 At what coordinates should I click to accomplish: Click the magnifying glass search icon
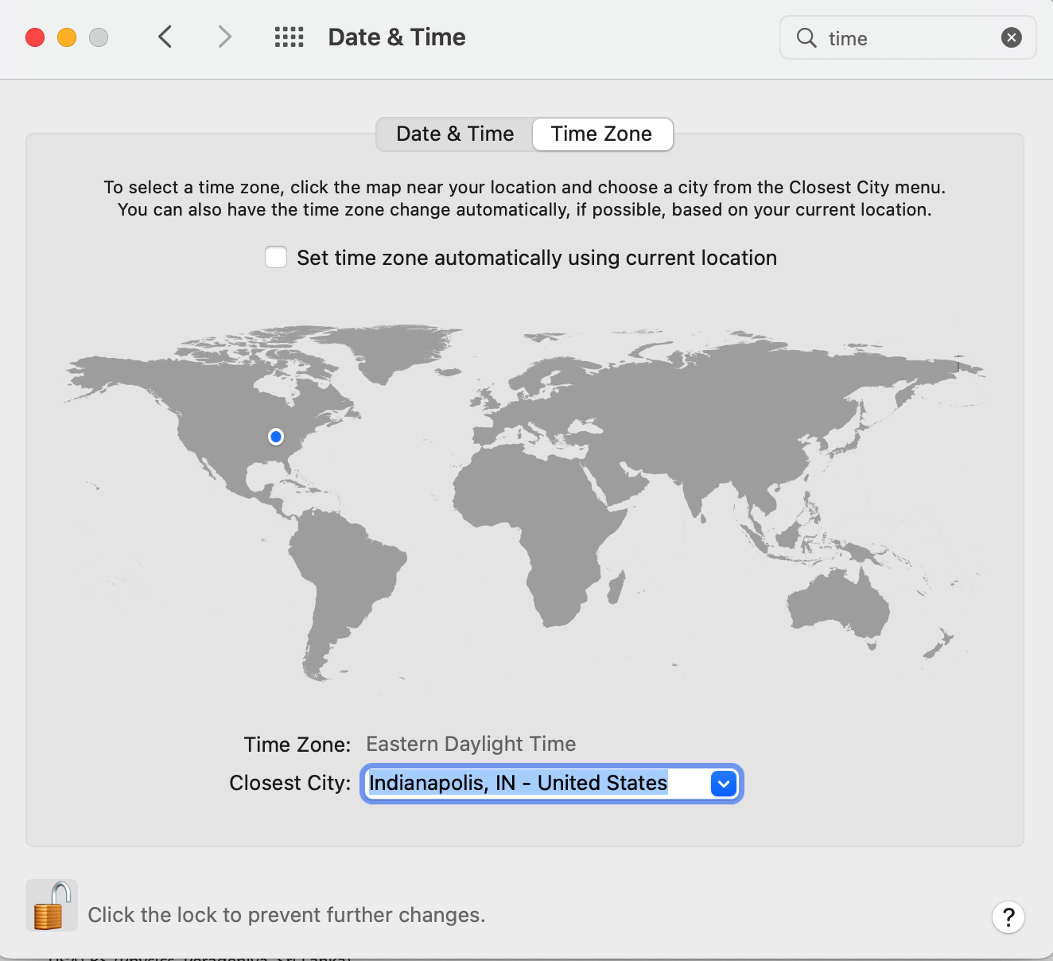pos(806,37)
